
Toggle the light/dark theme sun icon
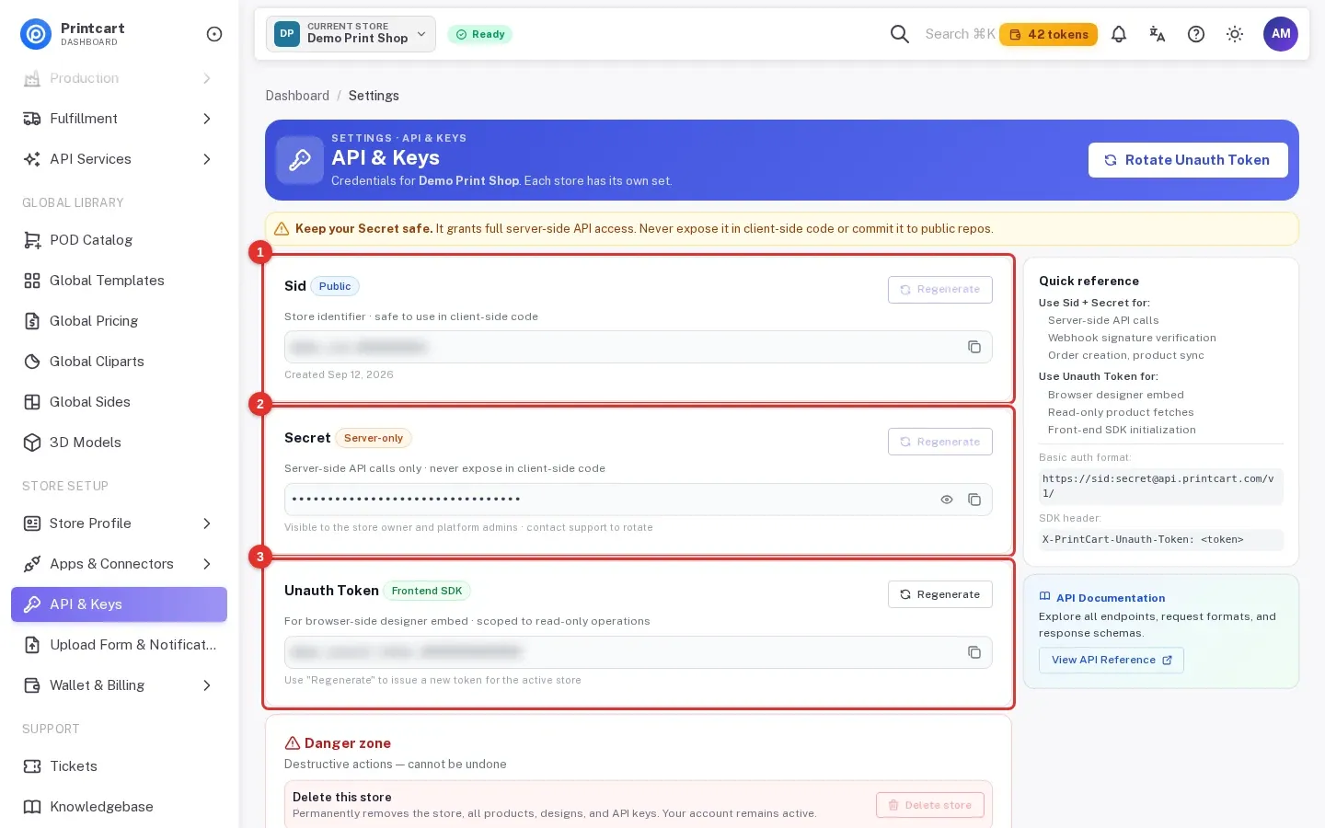point(1235,34)
